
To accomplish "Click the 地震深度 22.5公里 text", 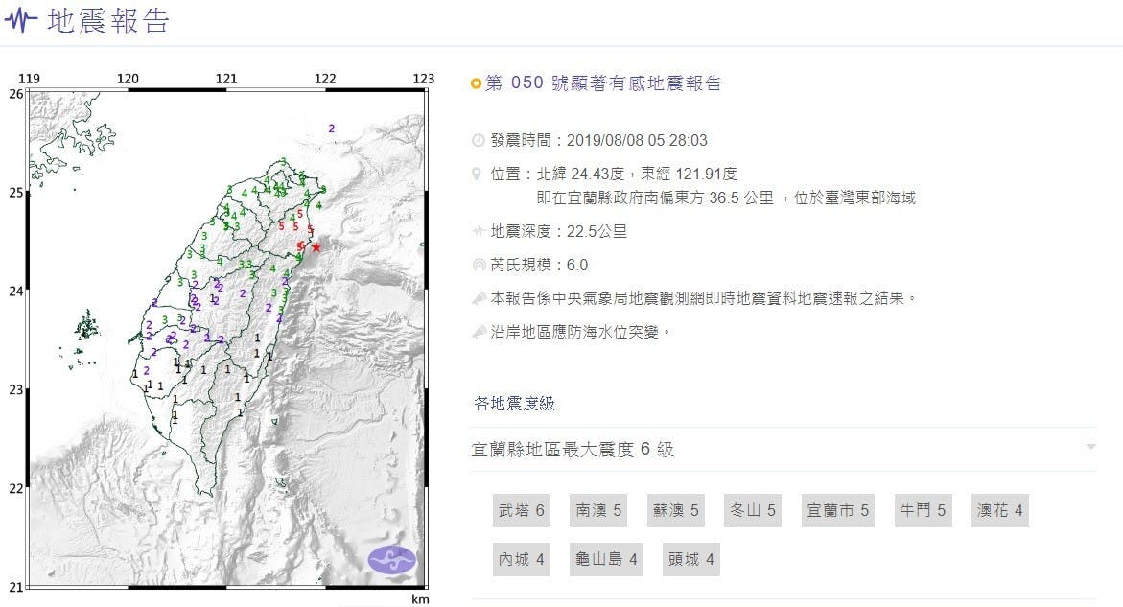I will pyautogui.click(x=559, y=231).
